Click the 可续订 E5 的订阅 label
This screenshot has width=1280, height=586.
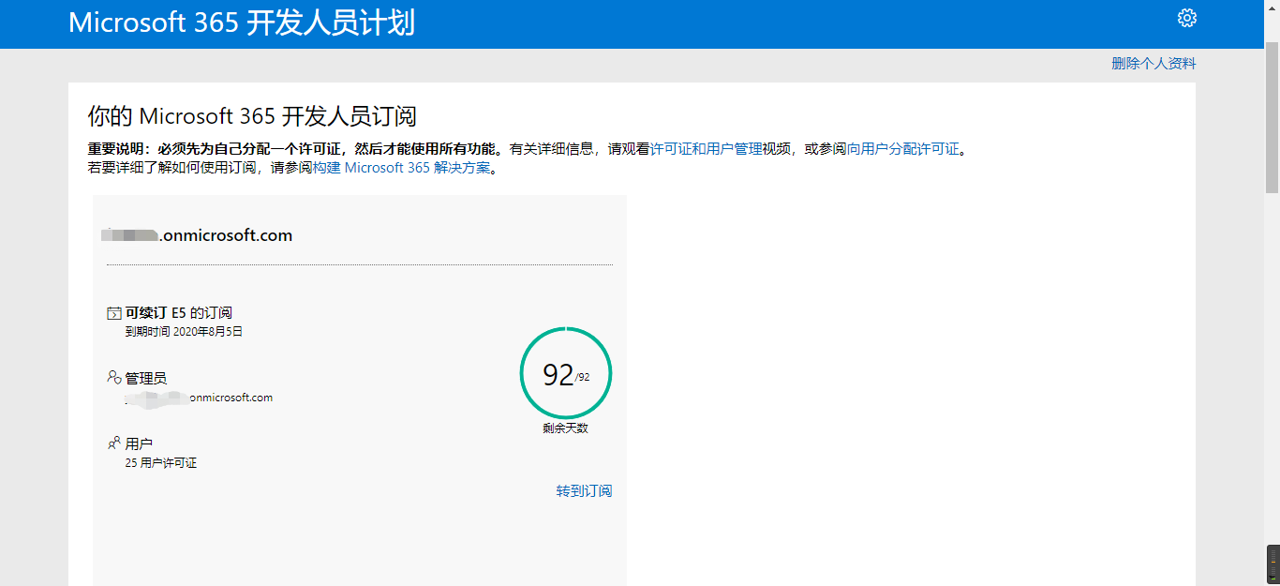pyautogui.click(x=178, y=313)
